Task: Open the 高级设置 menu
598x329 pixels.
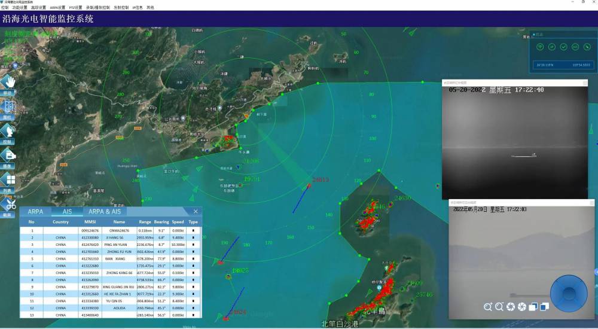Action: 38,7
